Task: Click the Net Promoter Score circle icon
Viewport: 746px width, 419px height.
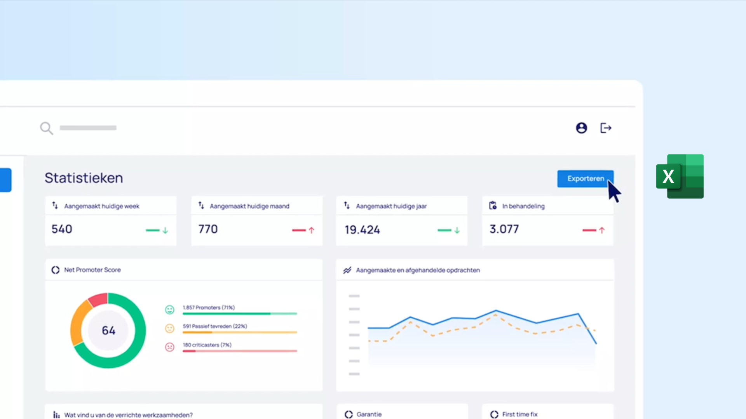Action: [x=56, y=270]
